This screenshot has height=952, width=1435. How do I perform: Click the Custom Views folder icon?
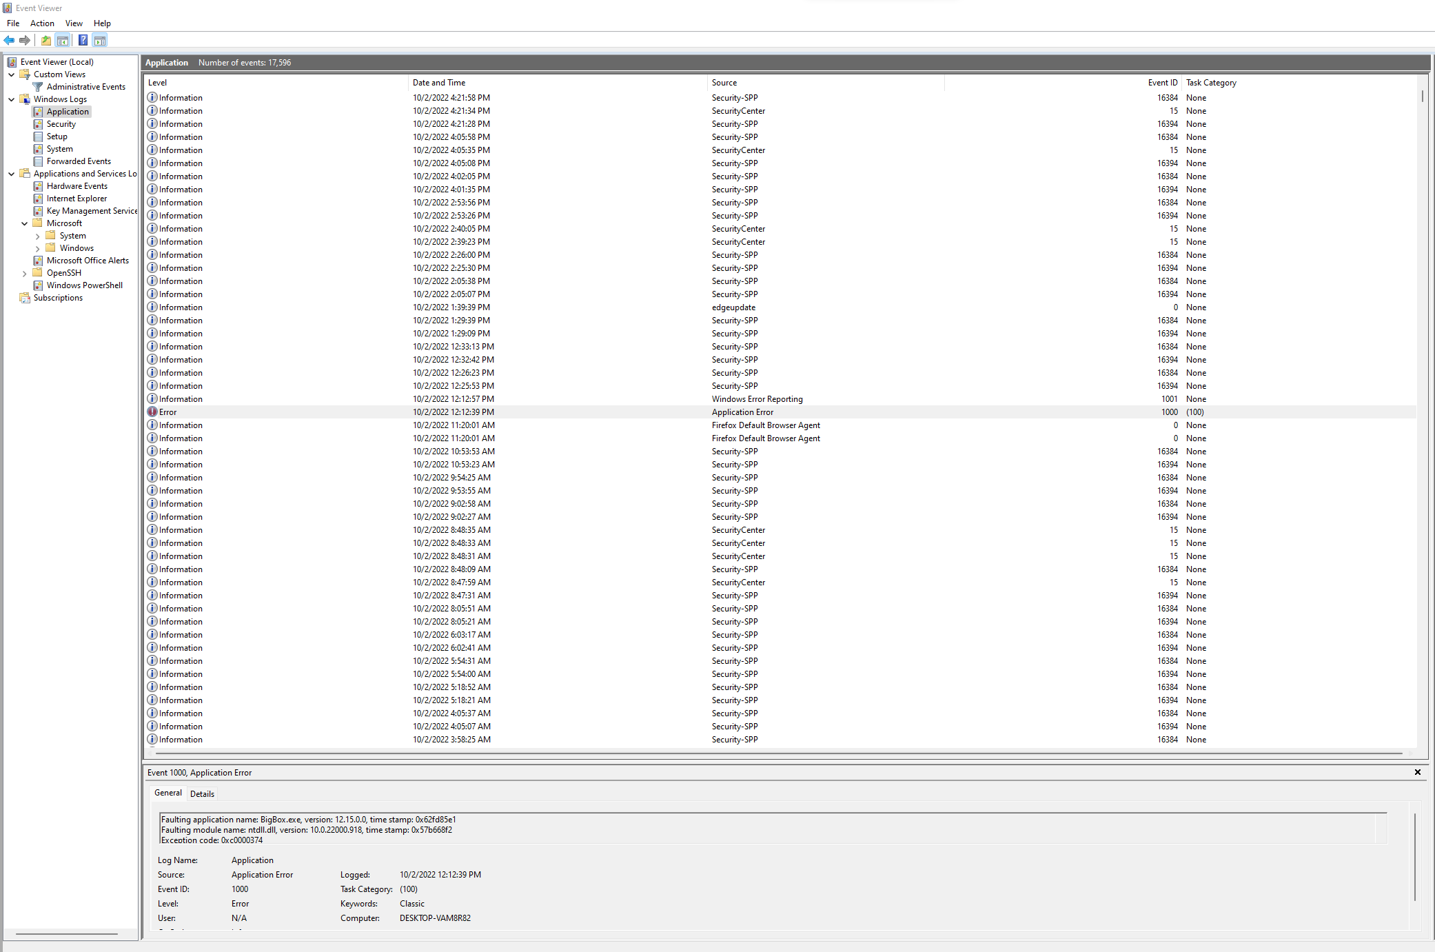point(25,74)
